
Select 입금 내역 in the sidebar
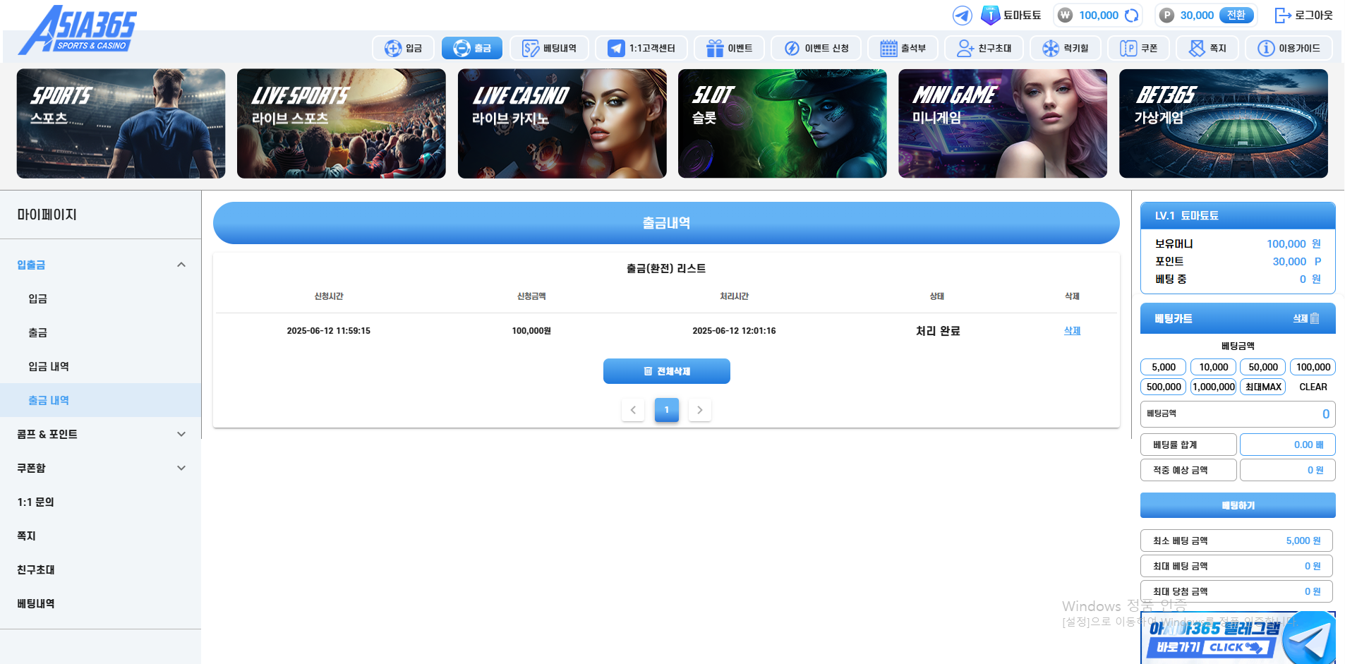(100, 366)
